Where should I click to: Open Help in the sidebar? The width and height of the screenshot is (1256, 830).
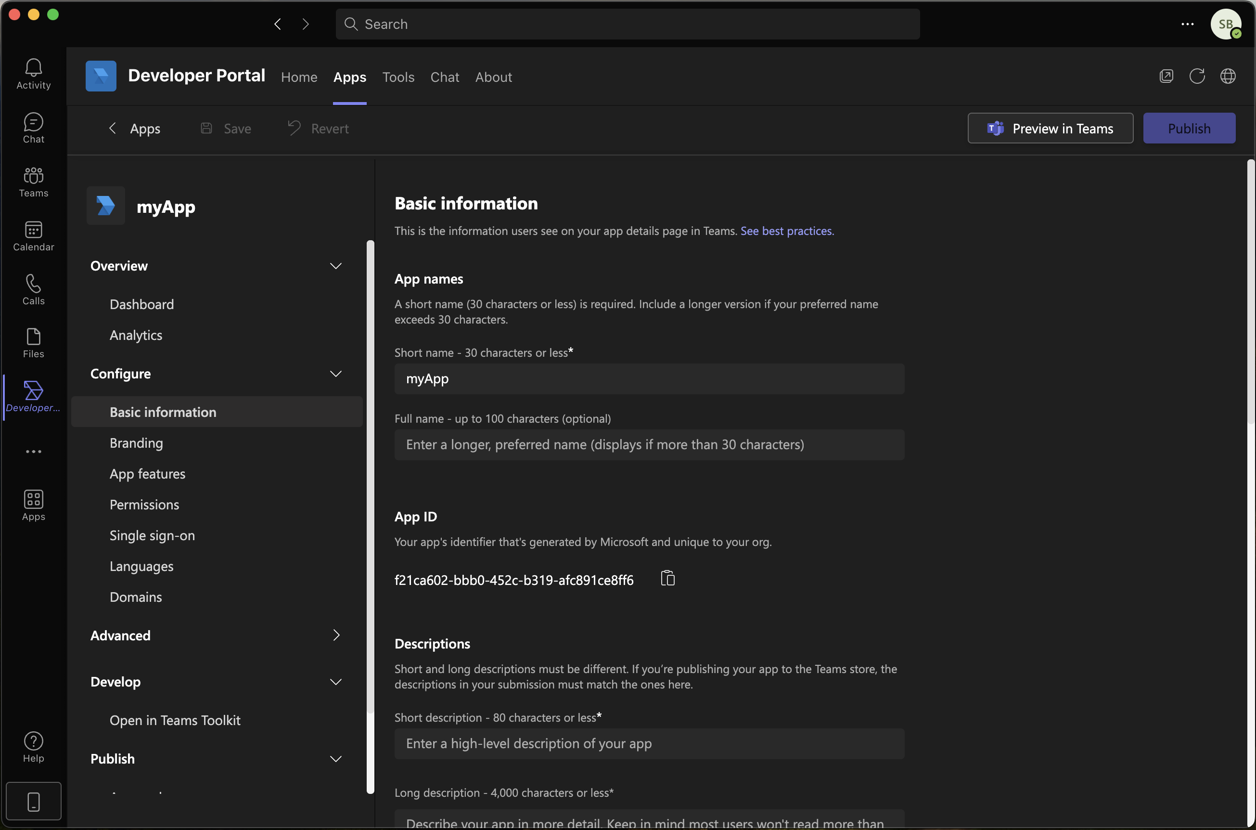click(x=33, y=747)
